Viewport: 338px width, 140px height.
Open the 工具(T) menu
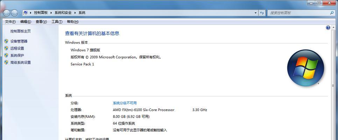(x=57, y=22)
